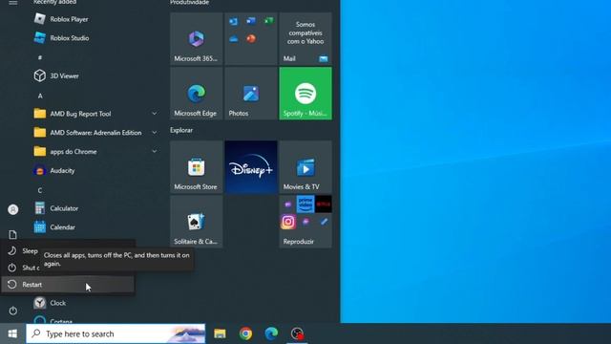Image resolution: width=611 pixels, height=344 pixels.
Task: Open Prime Video in the Reproduzir group
Action: 305,204
